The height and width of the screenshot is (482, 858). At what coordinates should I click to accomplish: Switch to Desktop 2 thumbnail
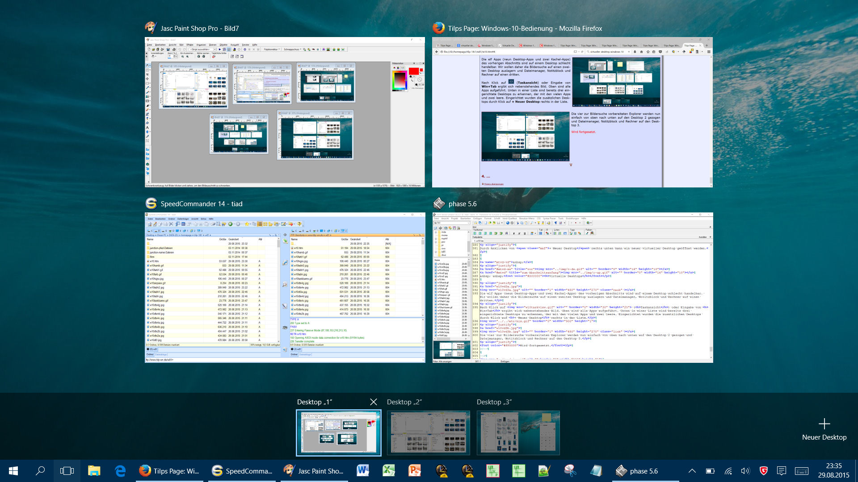point(428,432)
